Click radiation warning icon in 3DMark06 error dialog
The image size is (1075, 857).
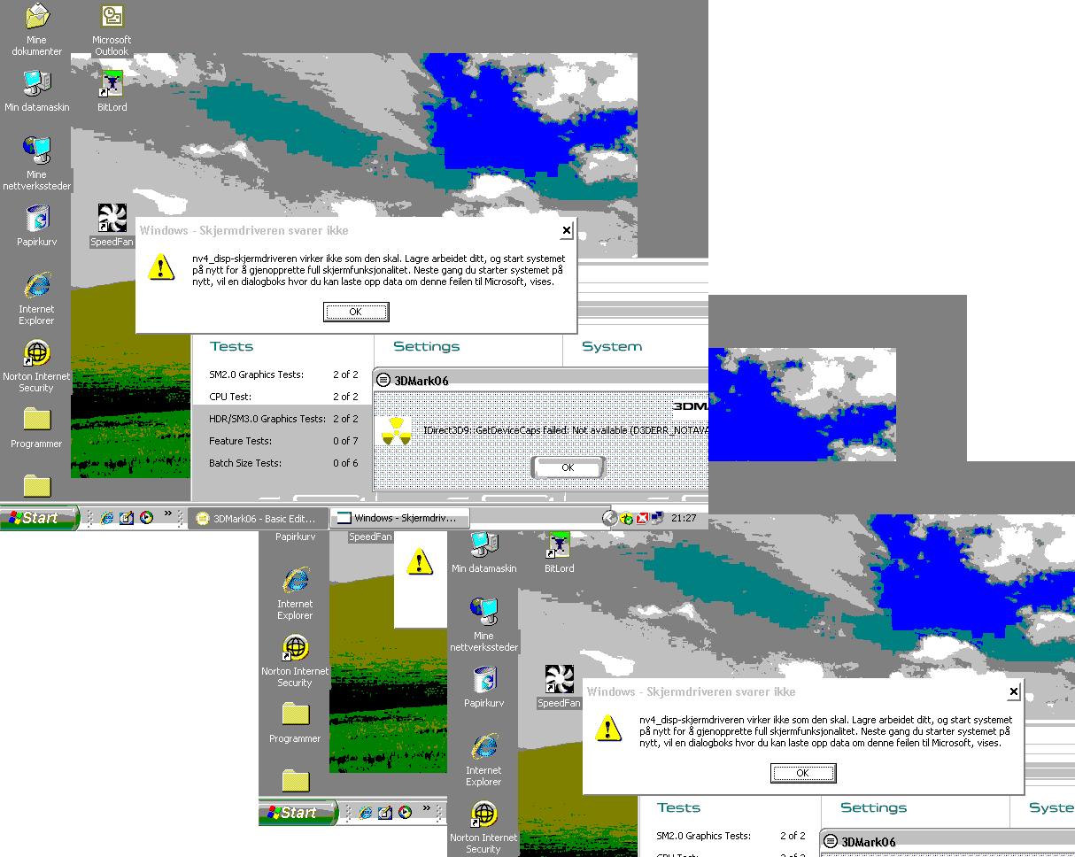(x=396, y=430)
